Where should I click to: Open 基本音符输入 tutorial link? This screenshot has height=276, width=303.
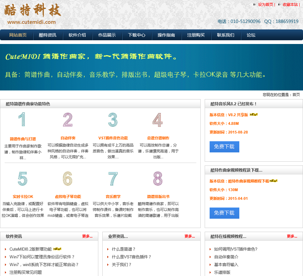coord(226,265)
